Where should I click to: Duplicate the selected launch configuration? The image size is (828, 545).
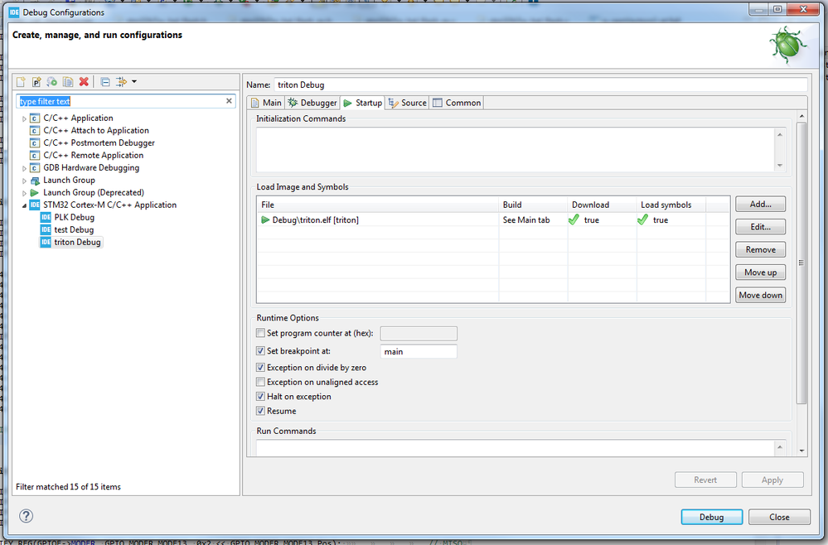tap(68, 82)
